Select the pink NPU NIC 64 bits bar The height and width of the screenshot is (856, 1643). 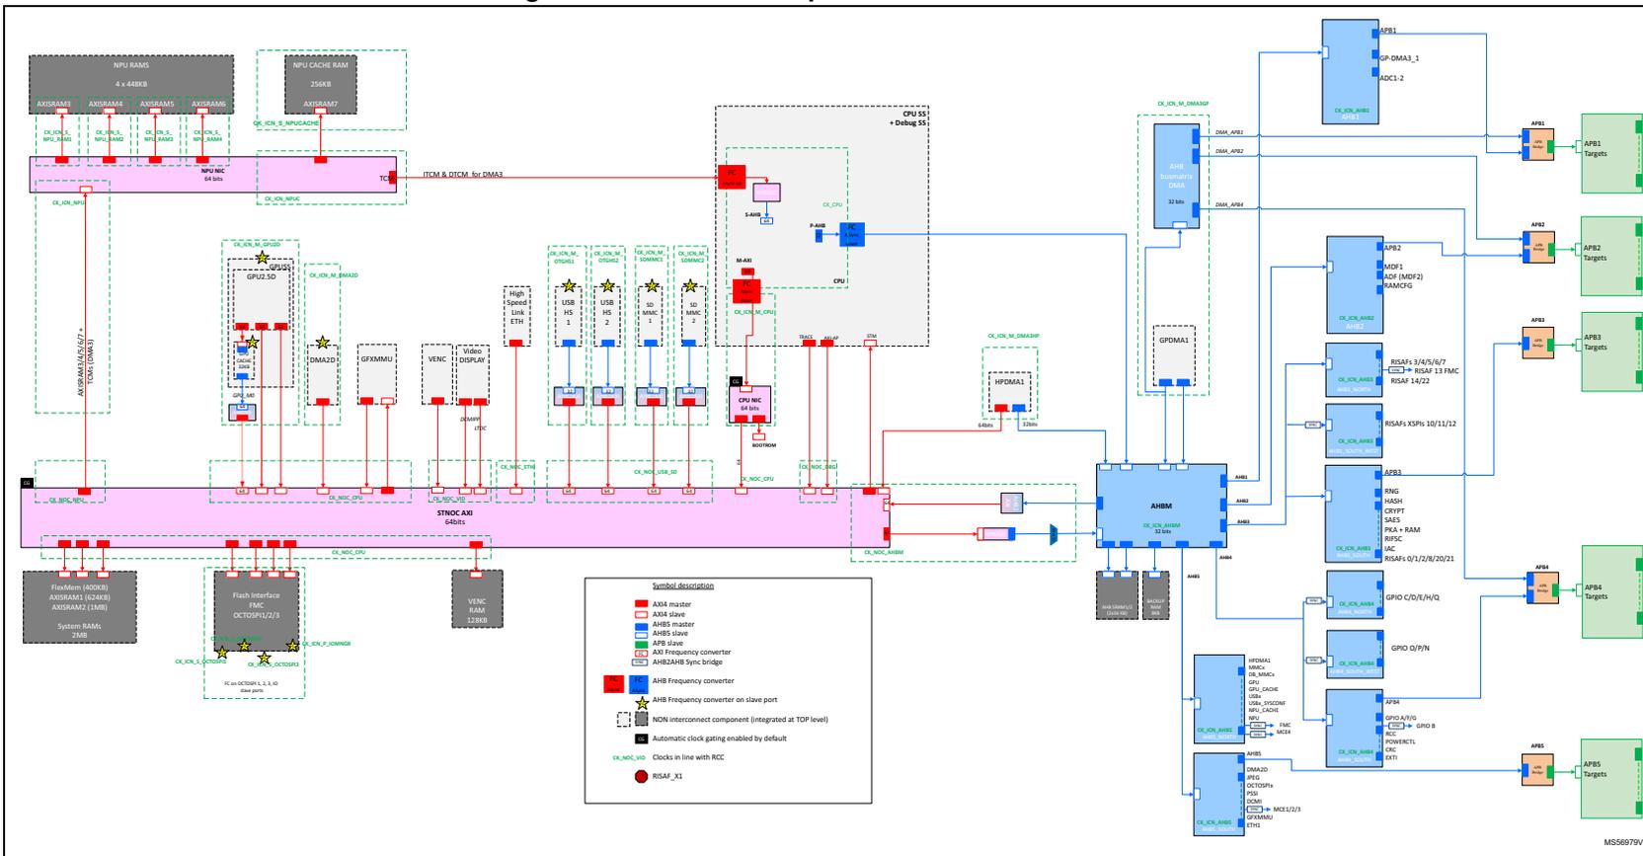[x=212, y=173]
